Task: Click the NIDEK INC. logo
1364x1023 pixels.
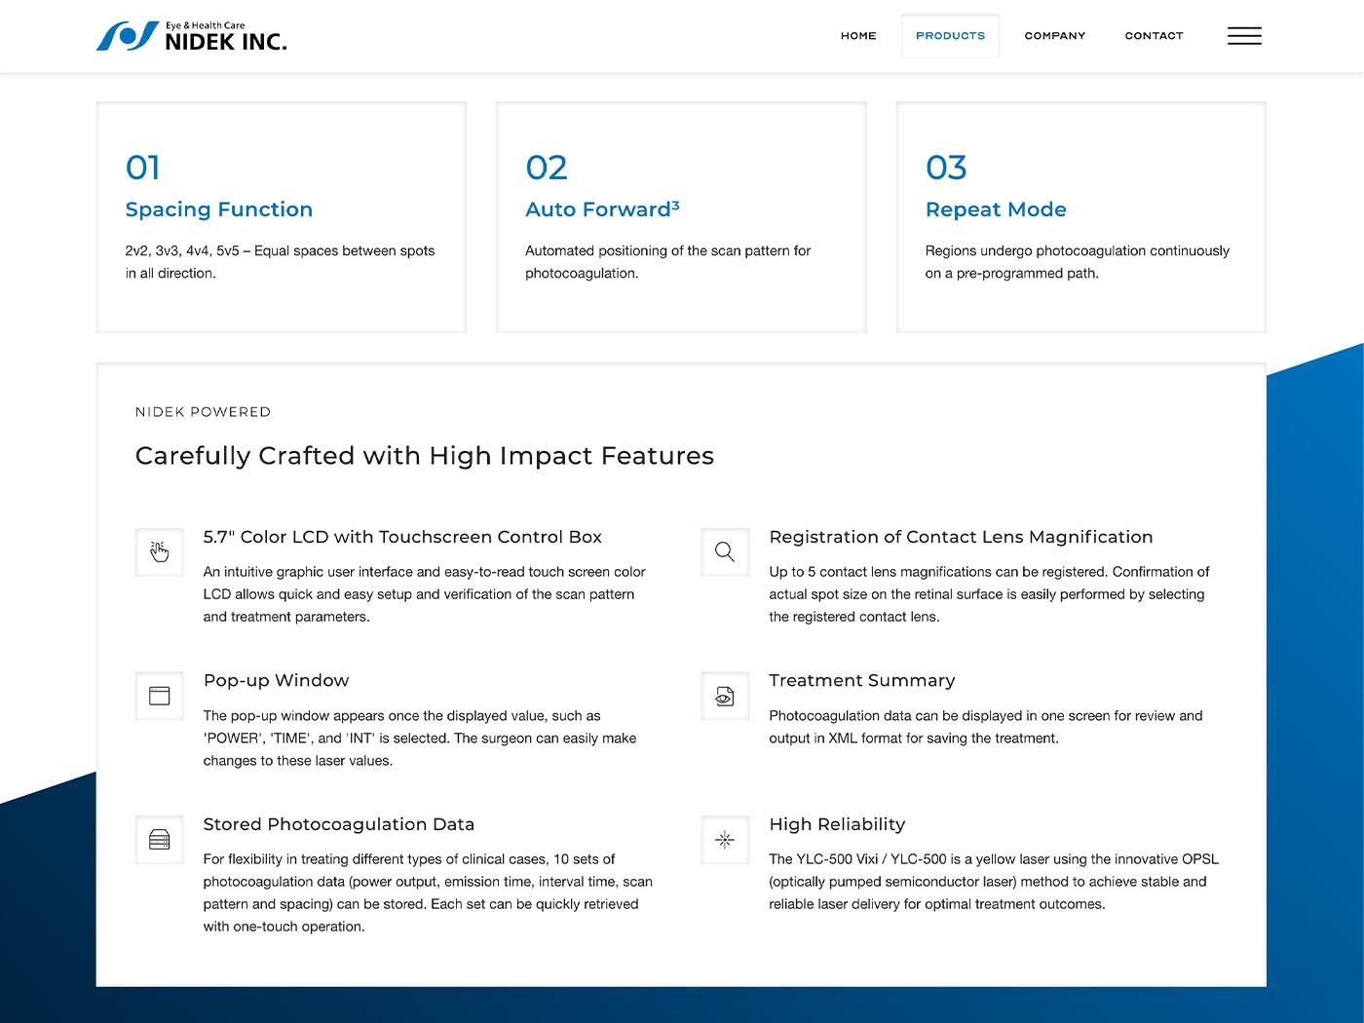Action: pos(192,36)
